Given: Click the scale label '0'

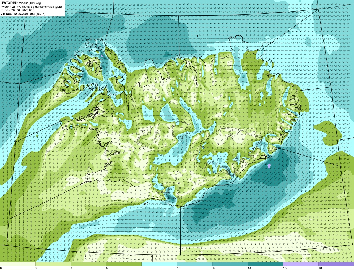Looking at the screenshot, I should pos(1,268).
